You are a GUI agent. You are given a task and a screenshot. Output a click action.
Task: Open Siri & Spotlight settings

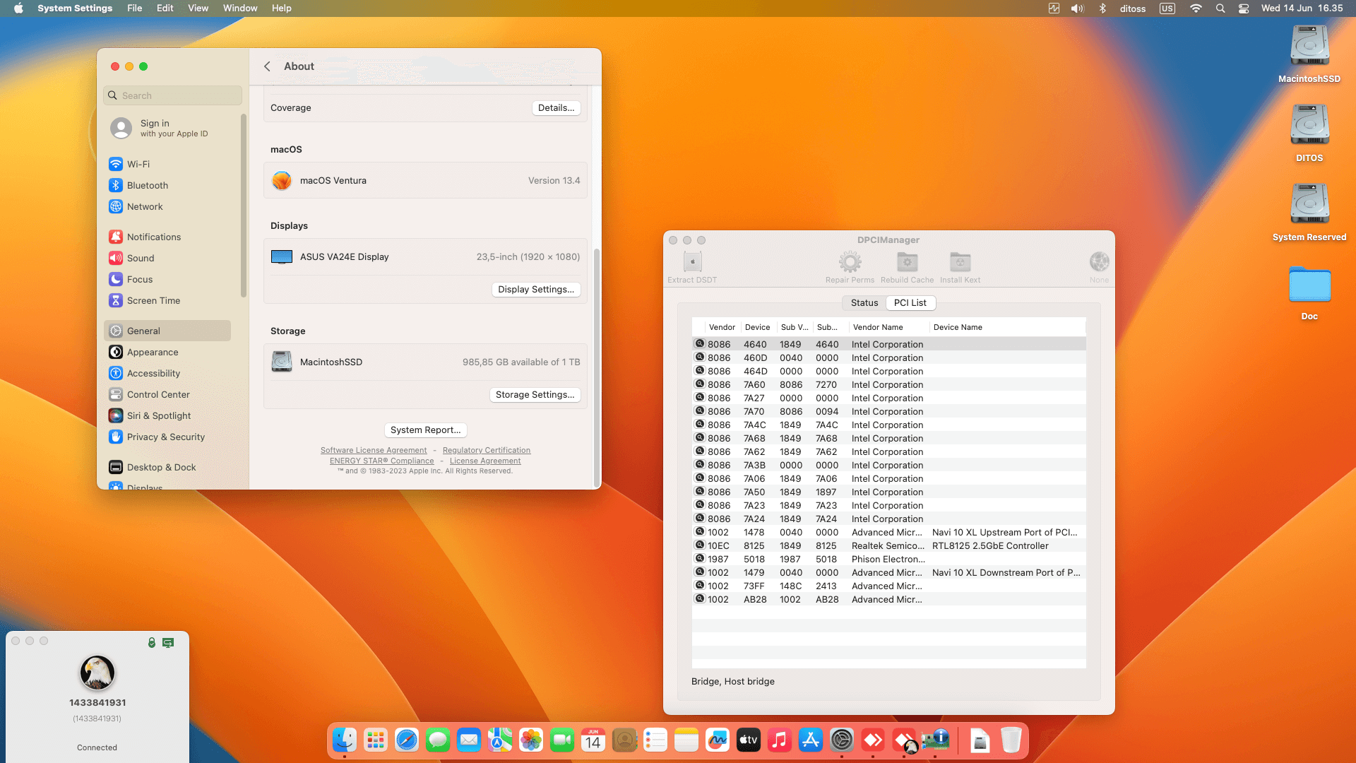tap(167, 415)
